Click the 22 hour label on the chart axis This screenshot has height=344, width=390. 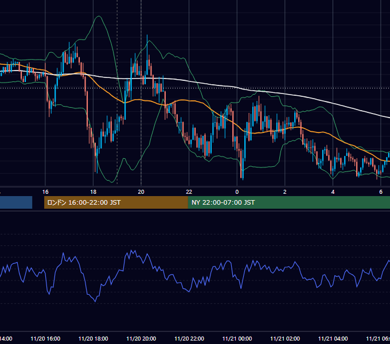[x=189, y=192]
